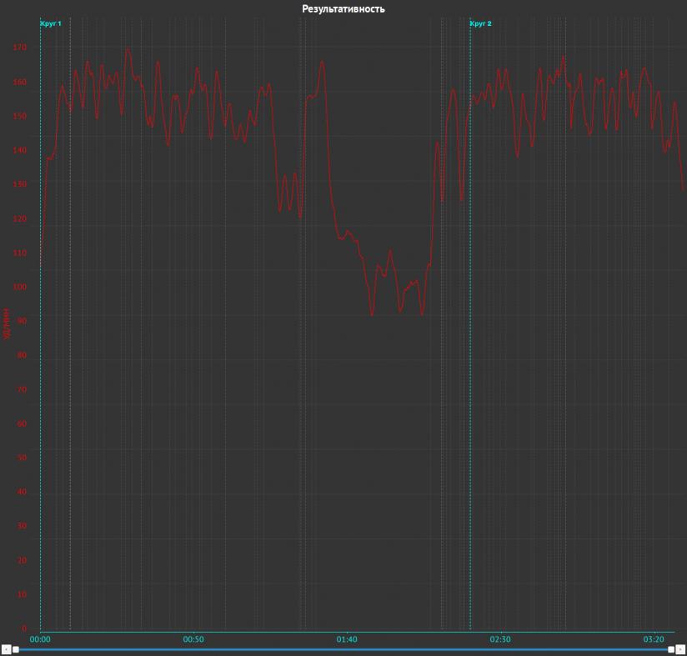Click the 20 value on the vertical axis
The image size is (687, 656).
(x=22, y=560)
